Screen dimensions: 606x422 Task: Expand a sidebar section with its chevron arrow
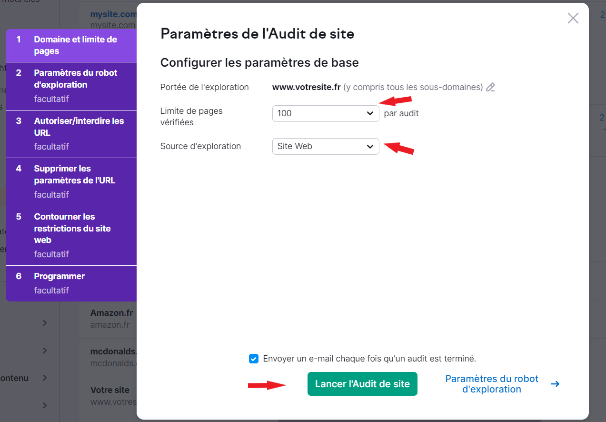[x=44, y=323]
